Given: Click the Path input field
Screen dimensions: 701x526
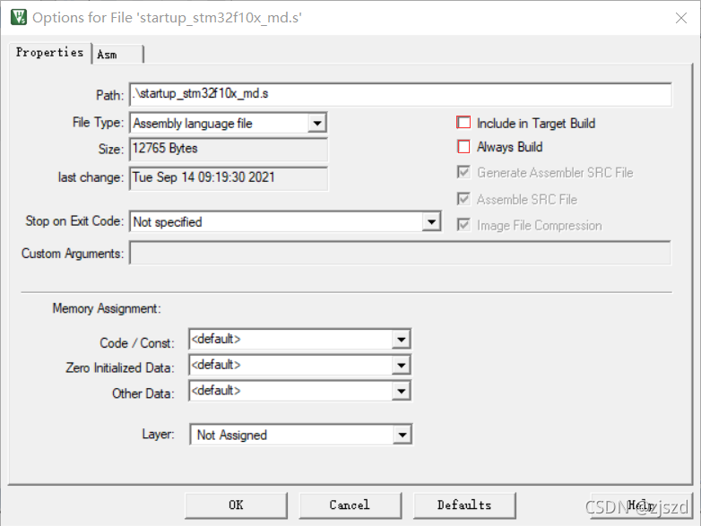Looking at the screenshot, I should point(400,94).
